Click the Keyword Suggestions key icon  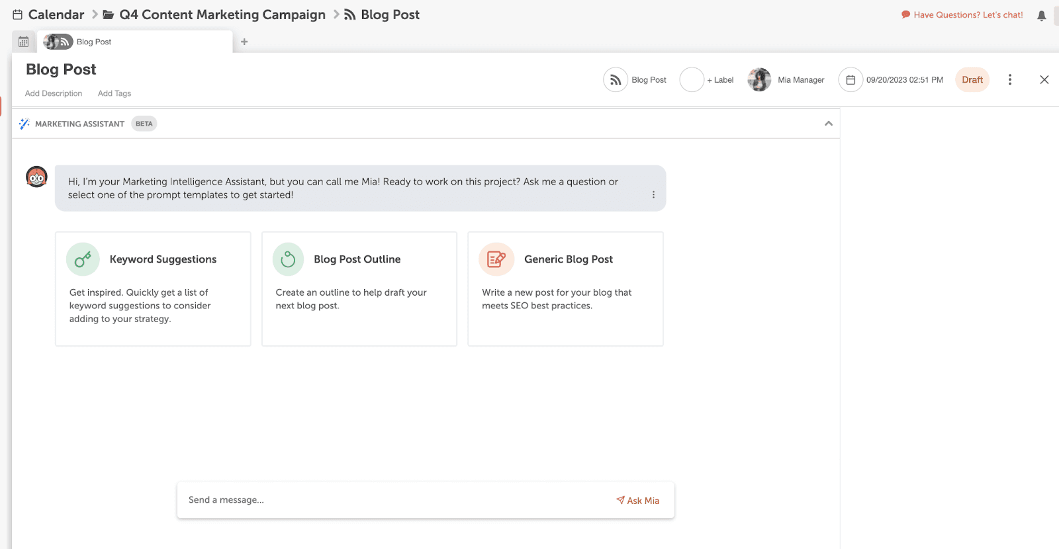coord(83,259)
